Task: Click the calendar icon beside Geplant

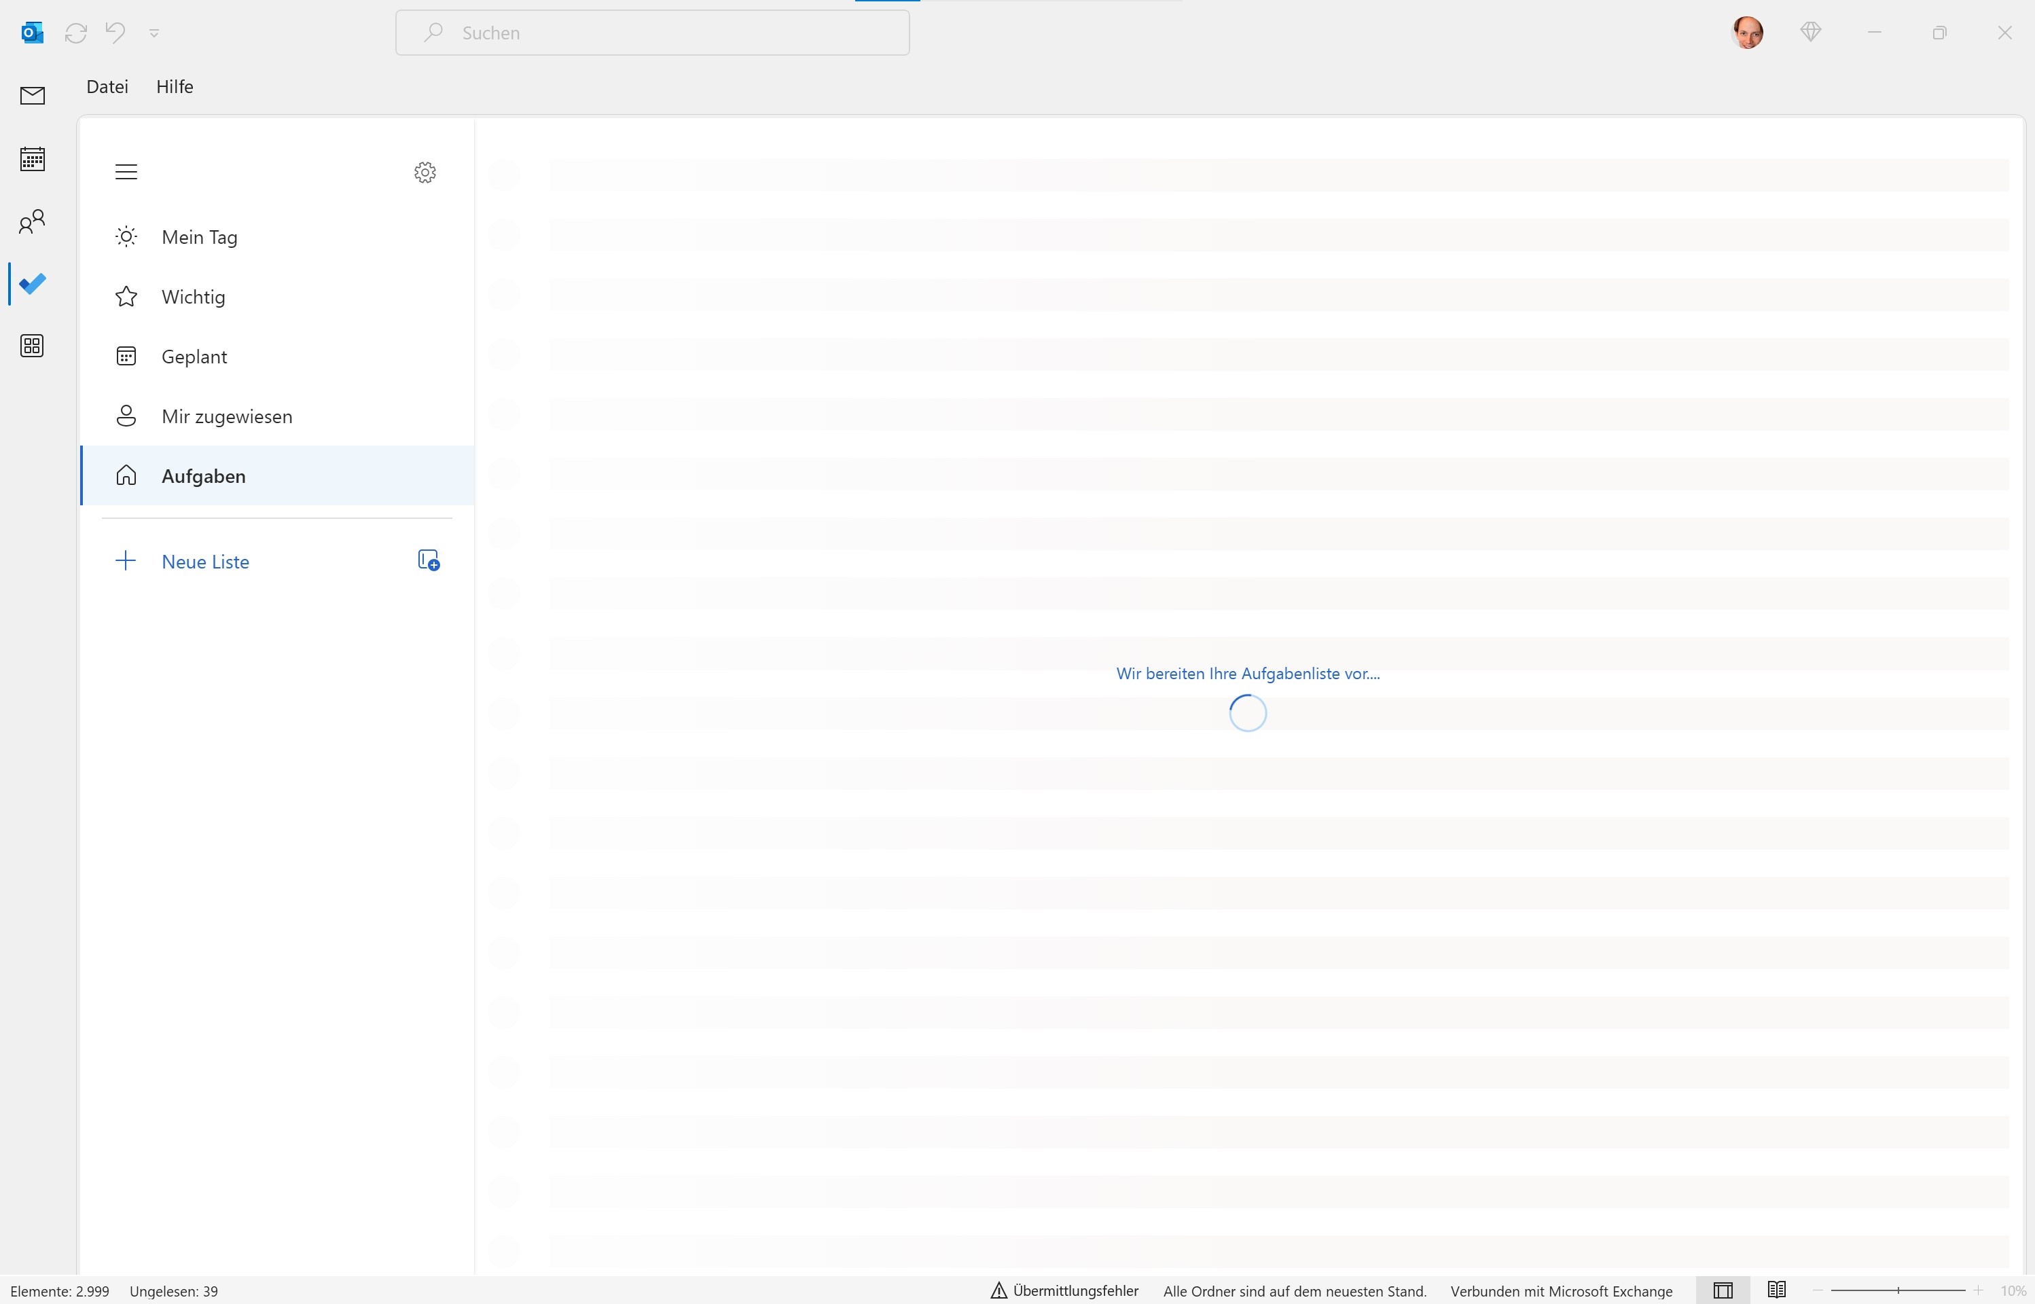Action: click(x=126, y=357)
